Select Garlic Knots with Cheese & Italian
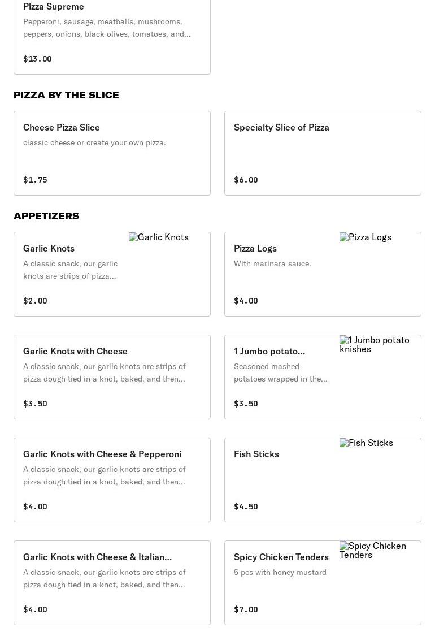This screenshot has height=632, width=435. (x=97, y=557)
